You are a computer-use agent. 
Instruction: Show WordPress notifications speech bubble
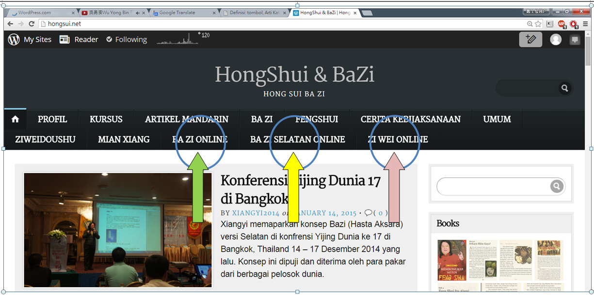tap(575, 40)
